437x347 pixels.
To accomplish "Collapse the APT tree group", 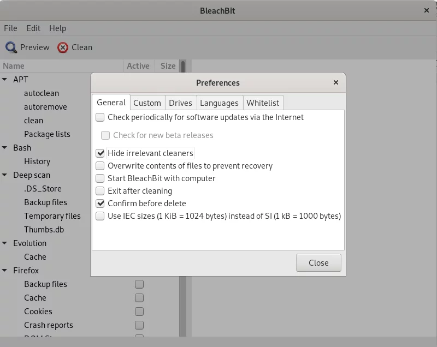I will 4,80.
